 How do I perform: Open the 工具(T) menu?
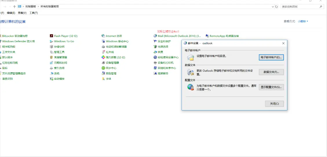click(x=34, y=13)
